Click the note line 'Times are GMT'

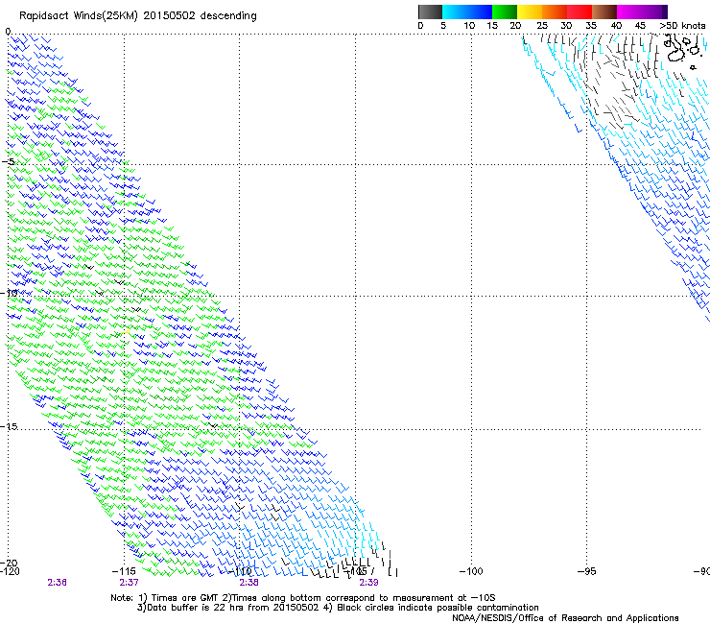pos(184,598)
